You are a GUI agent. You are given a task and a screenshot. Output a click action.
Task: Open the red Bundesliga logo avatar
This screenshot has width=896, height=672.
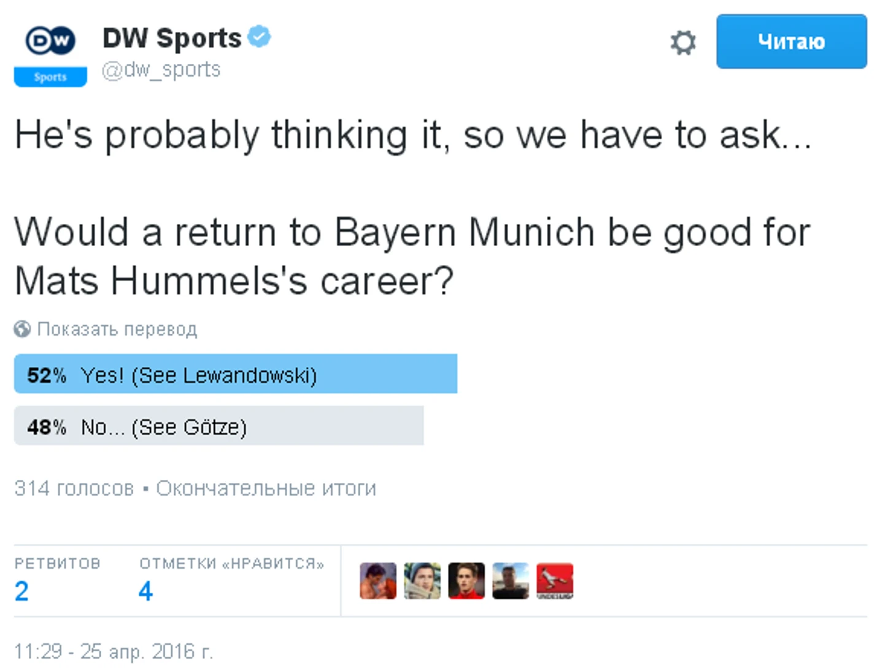tap(555, 581)
